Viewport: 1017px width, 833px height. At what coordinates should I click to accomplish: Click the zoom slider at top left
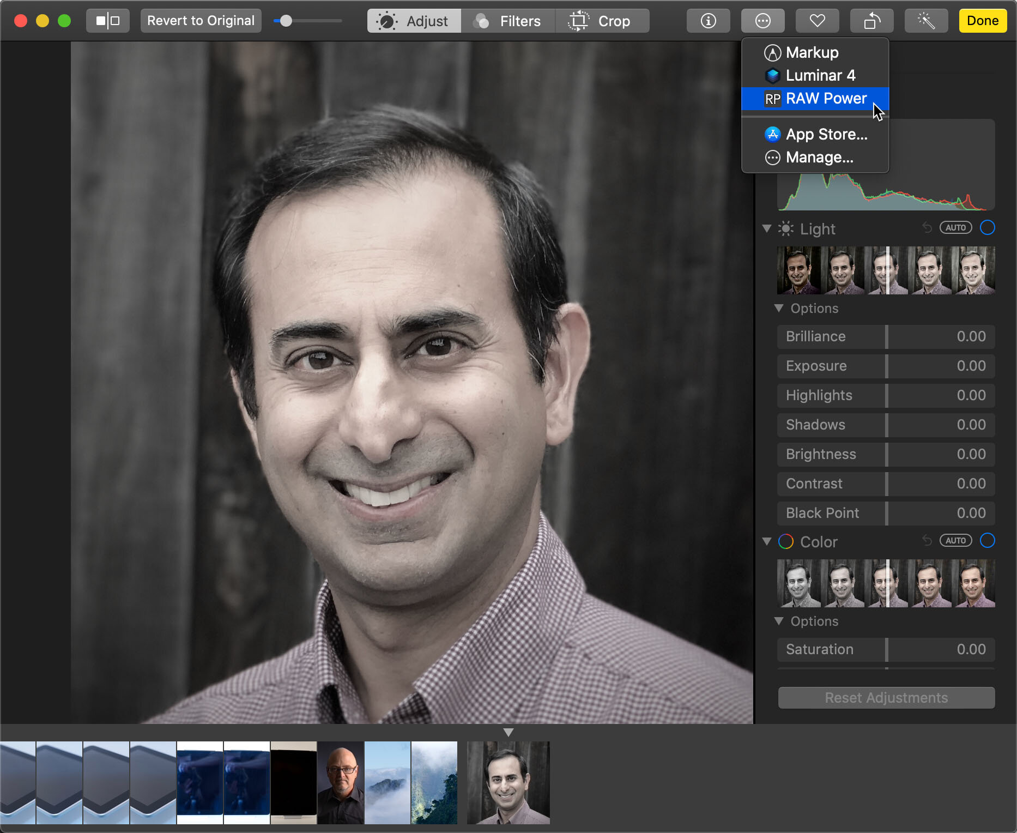tap(285, 21)
